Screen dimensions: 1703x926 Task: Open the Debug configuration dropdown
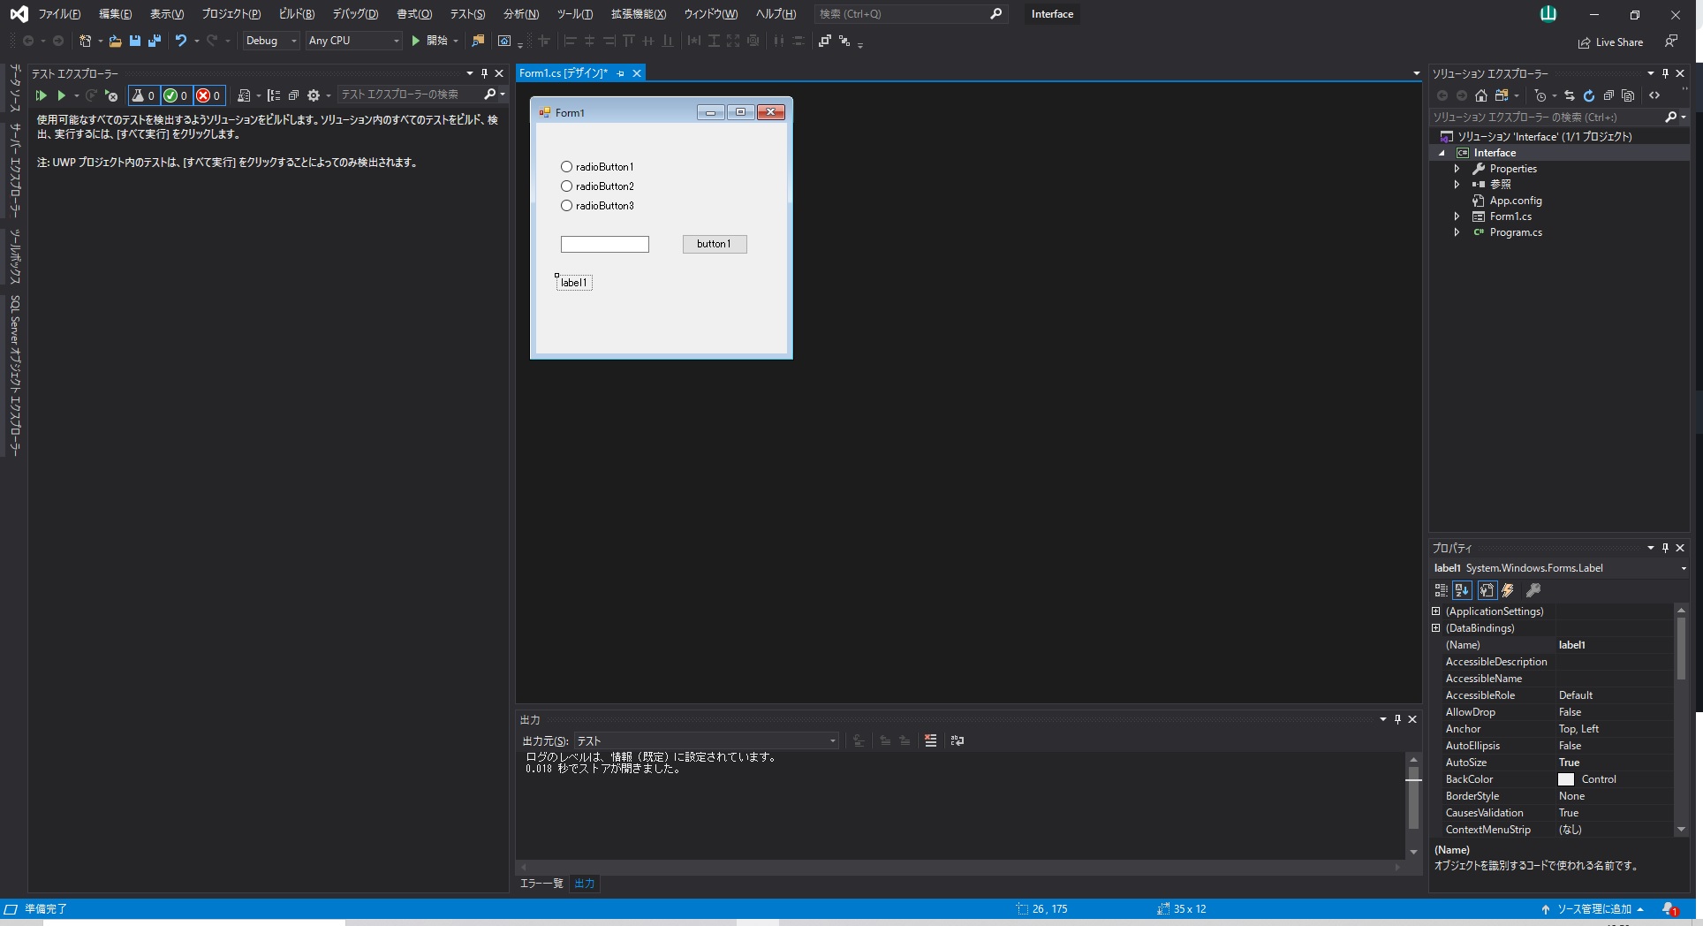tap(271, 41)
